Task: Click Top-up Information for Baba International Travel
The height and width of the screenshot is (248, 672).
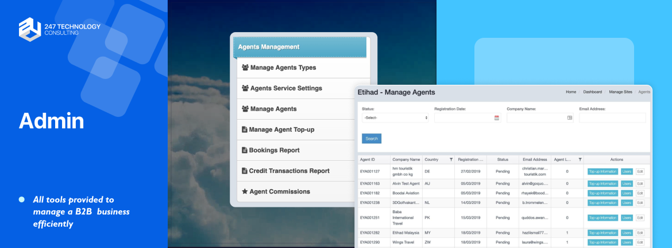Action: [603, 218]
